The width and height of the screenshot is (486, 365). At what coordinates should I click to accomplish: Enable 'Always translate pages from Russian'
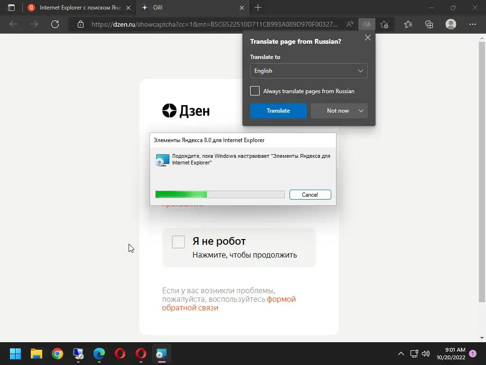pos(255,91)
